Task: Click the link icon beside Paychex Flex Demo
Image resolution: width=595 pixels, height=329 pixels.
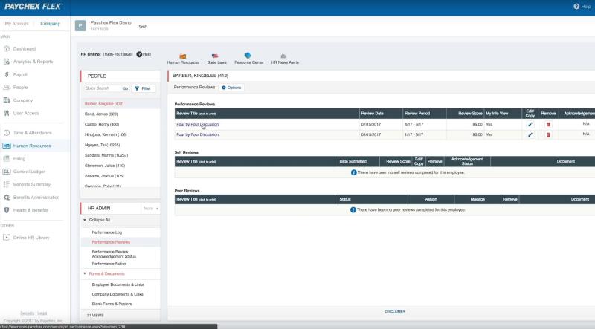Action: pyautogui.click(x=142, y=26)
